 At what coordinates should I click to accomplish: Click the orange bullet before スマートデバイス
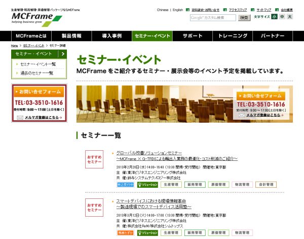tap(113, 201)
